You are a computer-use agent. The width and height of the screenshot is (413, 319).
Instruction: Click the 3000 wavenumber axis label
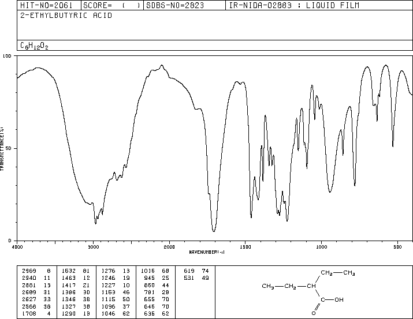click(x=93, y=247)
